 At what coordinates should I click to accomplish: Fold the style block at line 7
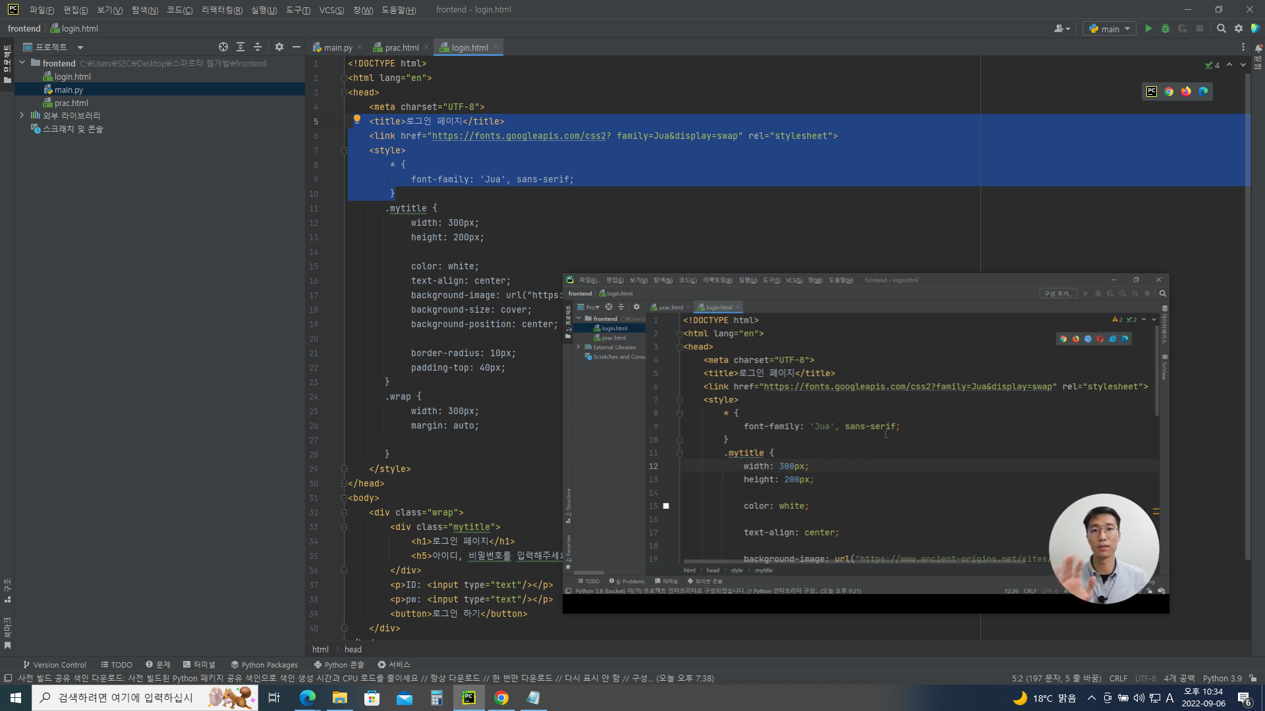344,151
